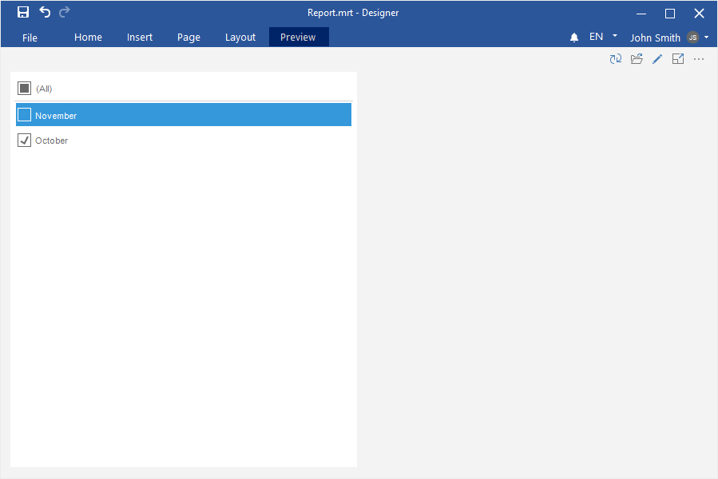Click the pencil edit icon
The height and width of the screenshot is (479, 718).
click(657, 59)
